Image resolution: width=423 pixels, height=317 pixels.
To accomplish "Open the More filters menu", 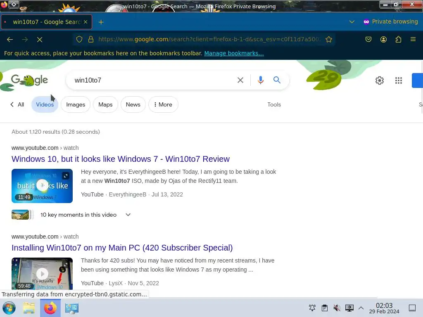I will [x=163, y=104].
